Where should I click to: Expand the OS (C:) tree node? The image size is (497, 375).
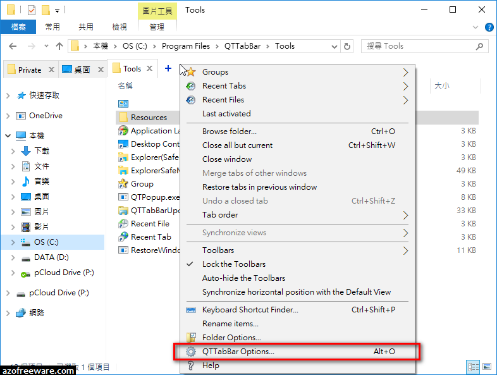tap(13, 242)
